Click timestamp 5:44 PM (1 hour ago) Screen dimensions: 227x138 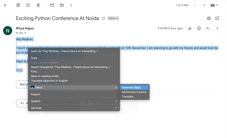point(170,28)
